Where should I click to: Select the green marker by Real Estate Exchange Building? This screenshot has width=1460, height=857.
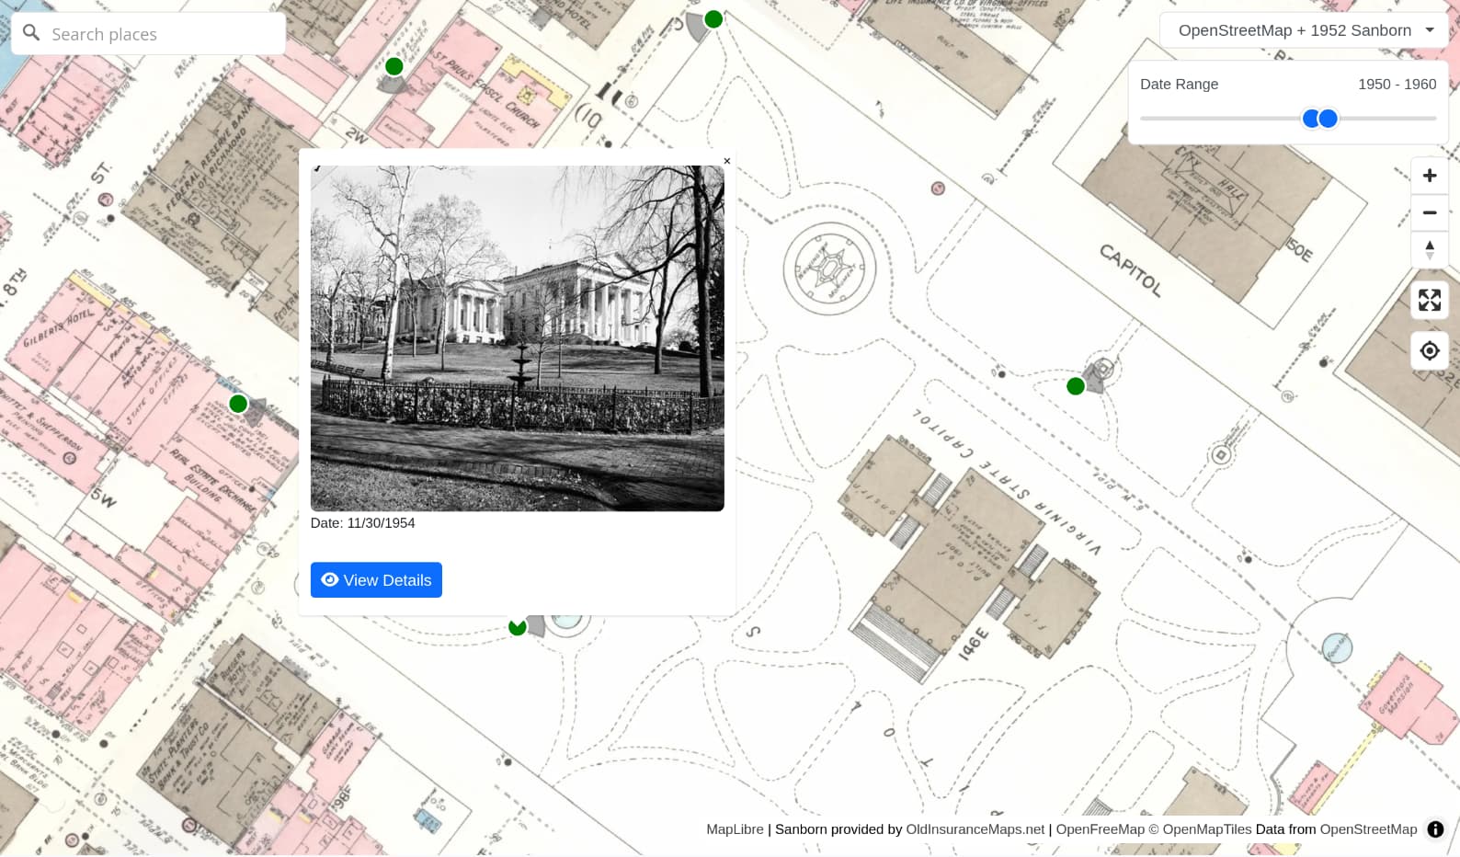point(238,404)
